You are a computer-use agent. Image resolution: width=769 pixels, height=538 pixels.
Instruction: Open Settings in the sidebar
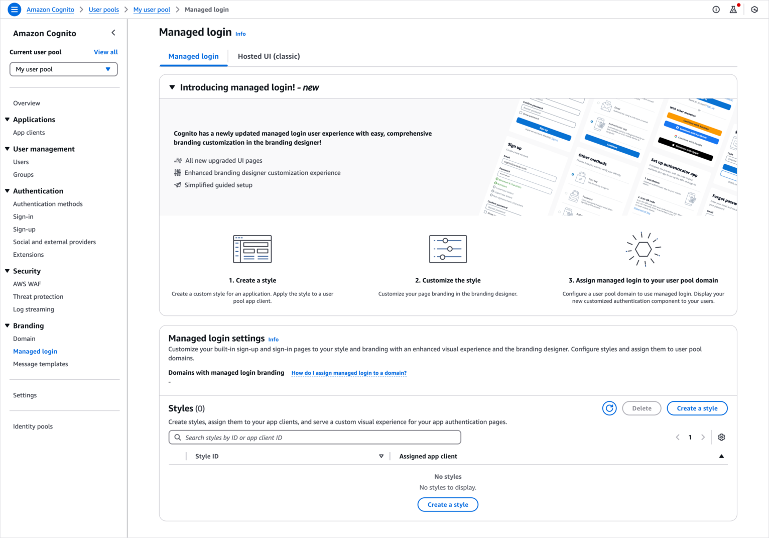(25, 395)
